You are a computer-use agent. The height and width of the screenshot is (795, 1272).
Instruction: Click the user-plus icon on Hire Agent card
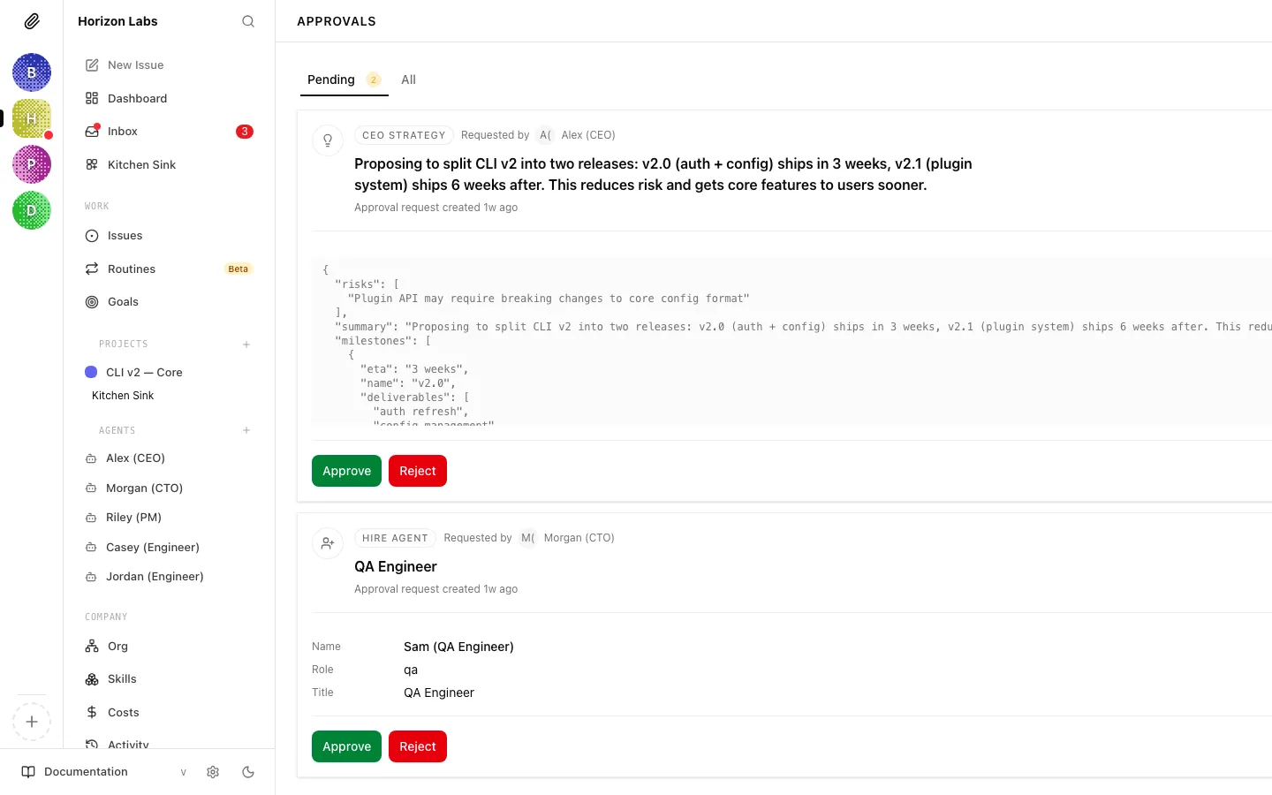(328, 543)
